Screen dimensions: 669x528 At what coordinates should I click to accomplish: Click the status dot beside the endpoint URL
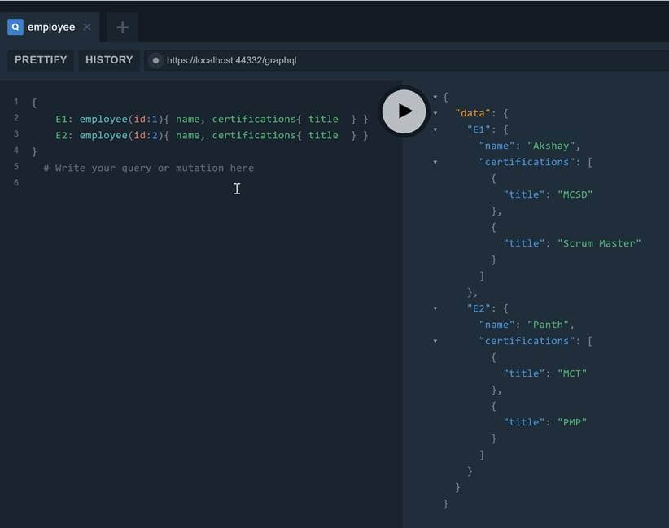click(x=155, y=59)
